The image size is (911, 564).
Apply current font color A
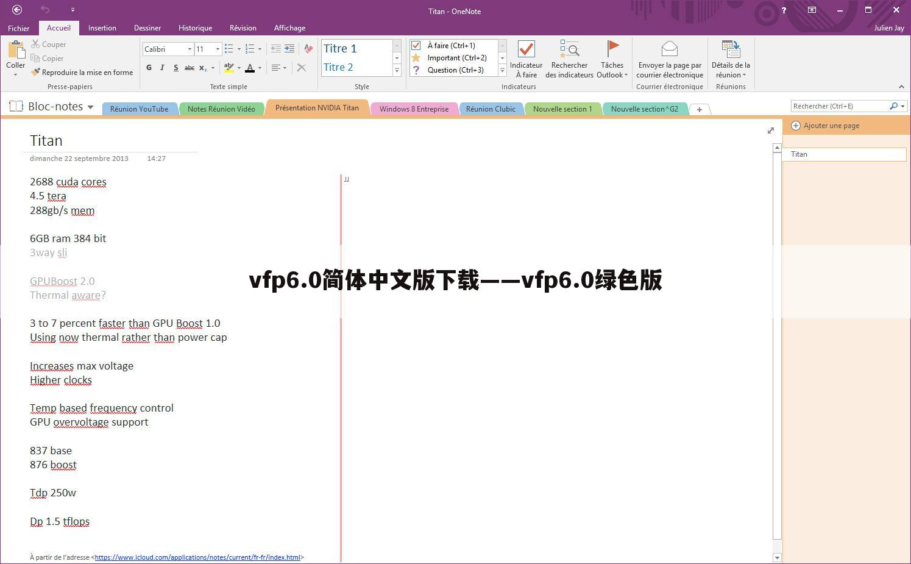250,68
